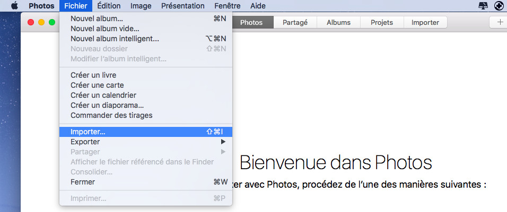Image resolution: width=507 pixels, height=212 pixels.
Task: Select Créer un diaporama…
Action: [146, 105]
